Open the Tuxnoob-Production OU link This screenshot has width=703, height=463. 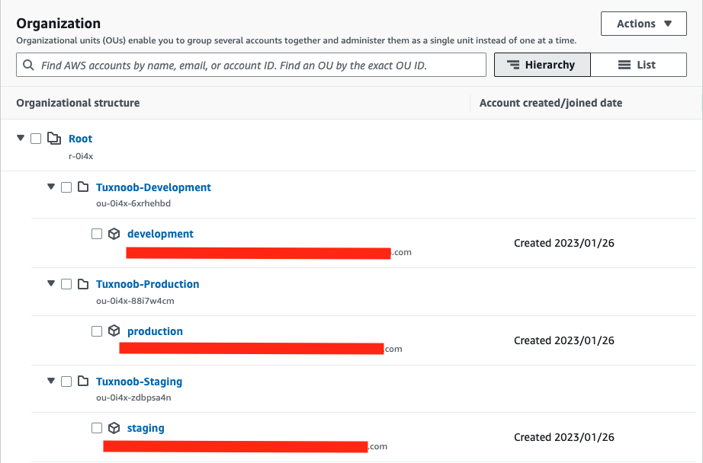147,284
